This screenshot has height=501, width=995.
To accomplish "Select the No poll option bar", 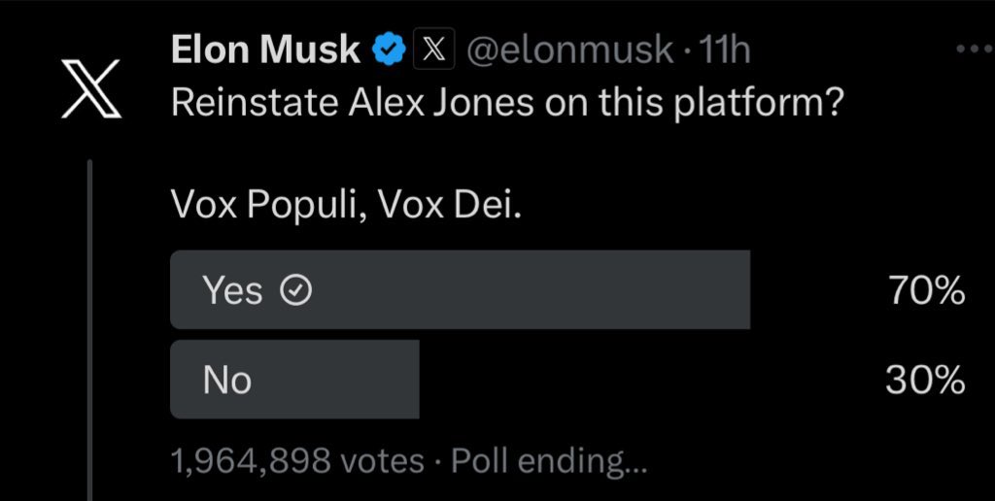I will pyautogui.click(x=295, y=380).
